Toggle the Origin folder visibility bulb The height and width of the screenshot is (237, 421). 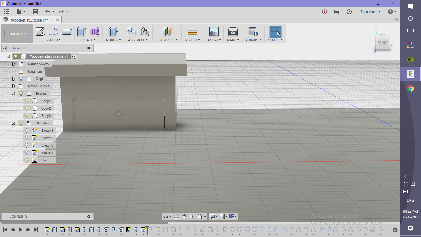[x=21, y=79]
